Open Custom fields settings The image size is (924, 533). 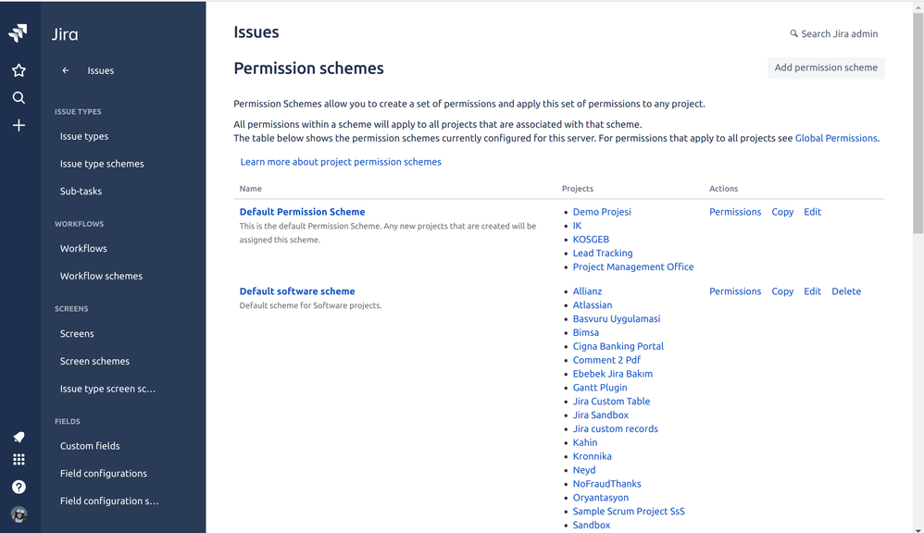point(90,446)
